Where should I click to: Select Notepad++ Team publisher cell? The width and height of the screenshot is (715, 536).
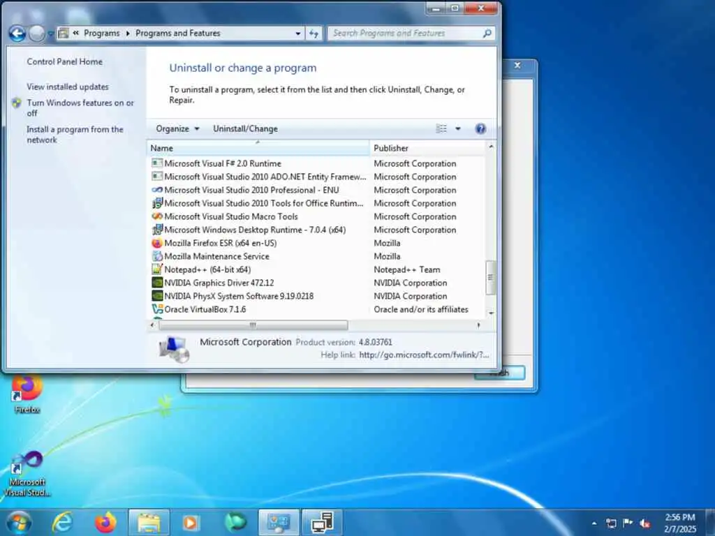(407, 269)
